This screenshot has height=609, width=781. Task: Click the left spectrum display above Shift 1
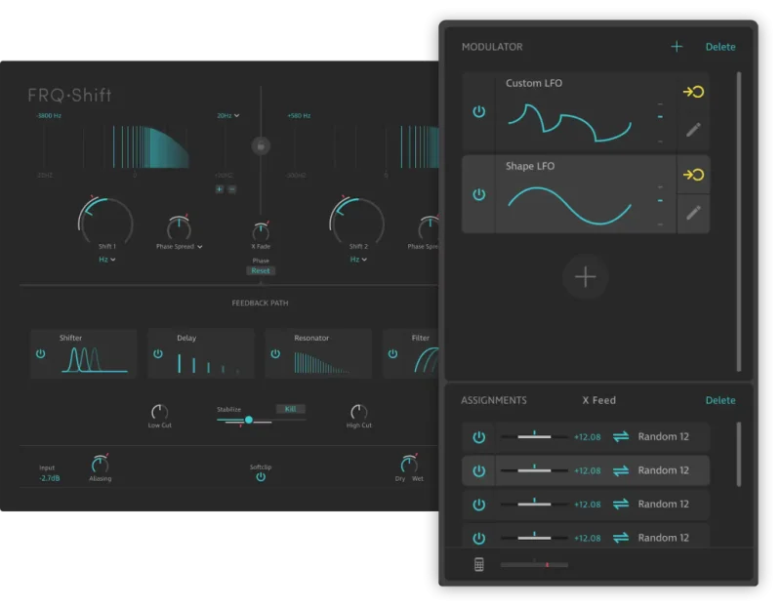[133, 147]
